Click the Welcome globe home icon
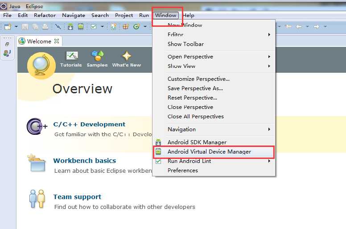Image resolution: width=346 pixels, height=229 pixels. coord(41,65)
